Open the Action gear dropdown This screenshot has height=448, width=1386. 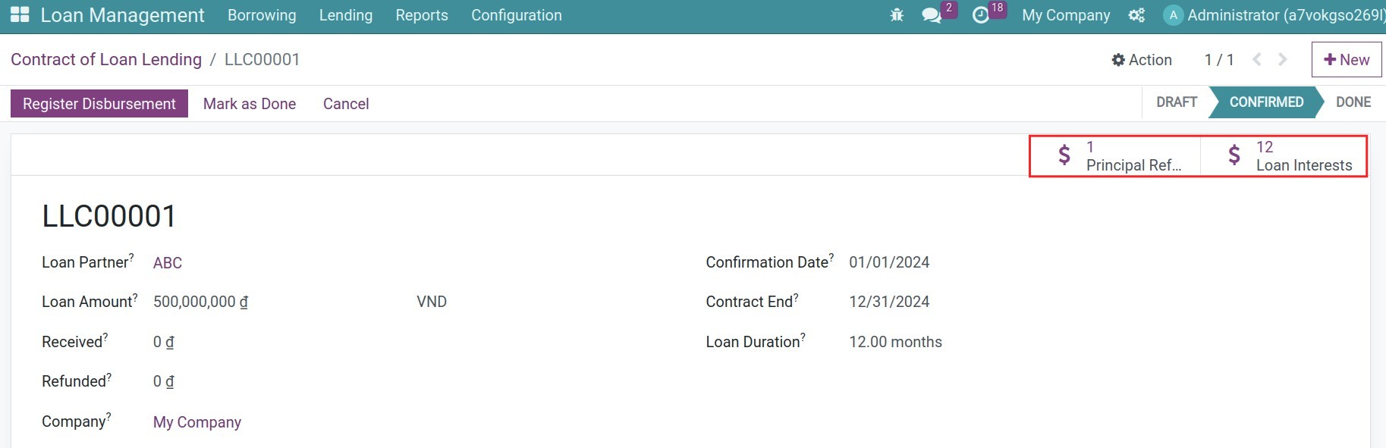pyautogui.click(x=1142, y=60)
